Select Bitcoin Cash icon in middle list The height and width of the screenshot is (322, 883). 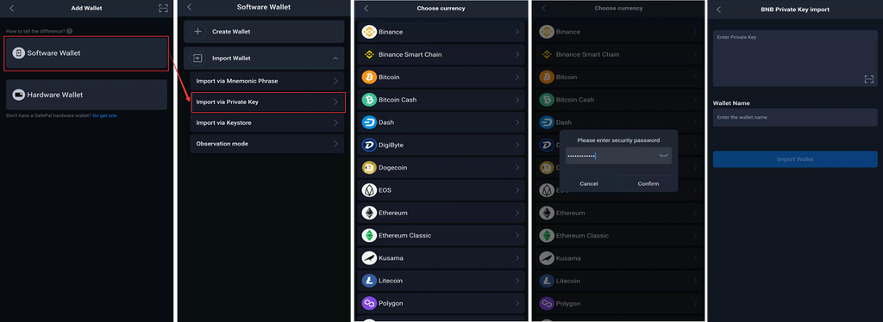tap(369, 100)
